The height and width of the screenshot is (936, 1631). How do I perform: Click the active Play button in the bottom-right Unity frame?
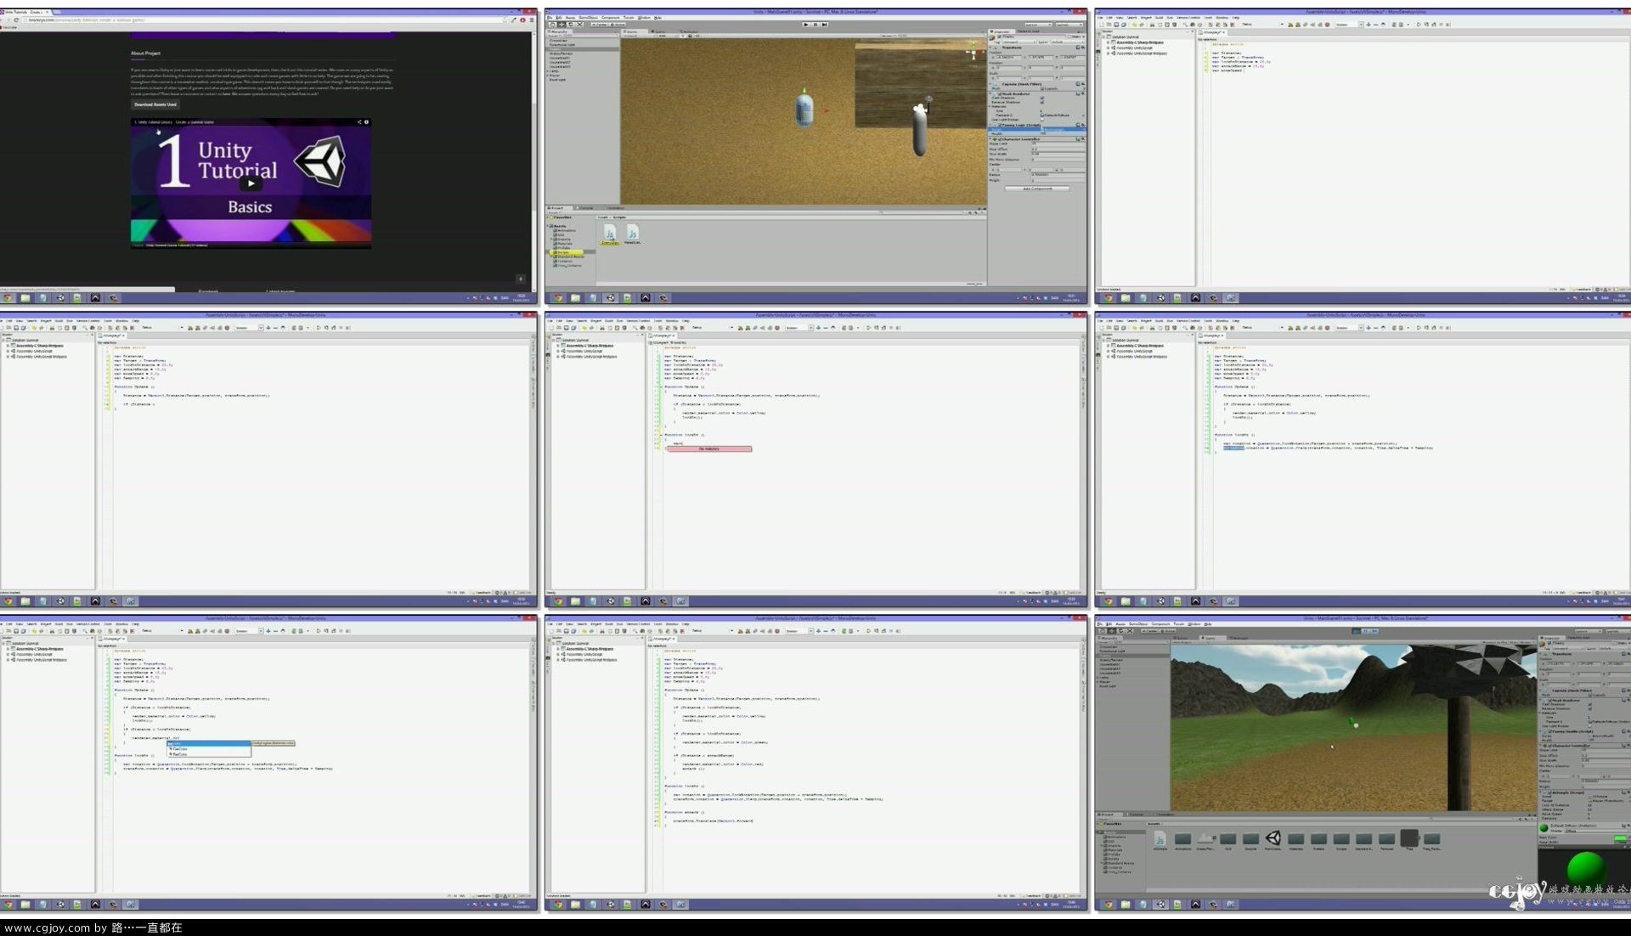coord(1357,631)
